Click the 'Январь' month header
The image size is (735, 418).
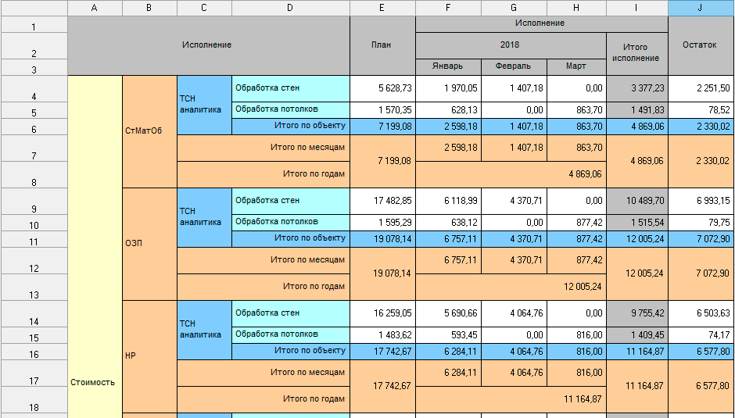click(x=448, y=67)
